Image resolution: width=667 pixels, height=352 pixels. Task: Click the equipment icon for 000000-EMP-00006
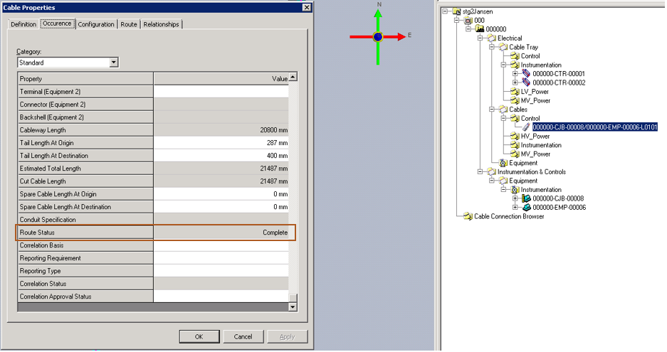point(526,208)
